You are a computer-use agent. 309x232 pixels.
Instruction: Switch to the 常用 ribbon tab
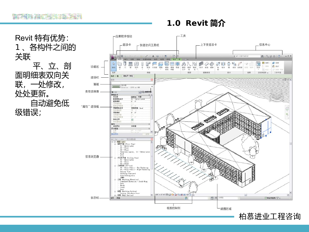point(120,60)
